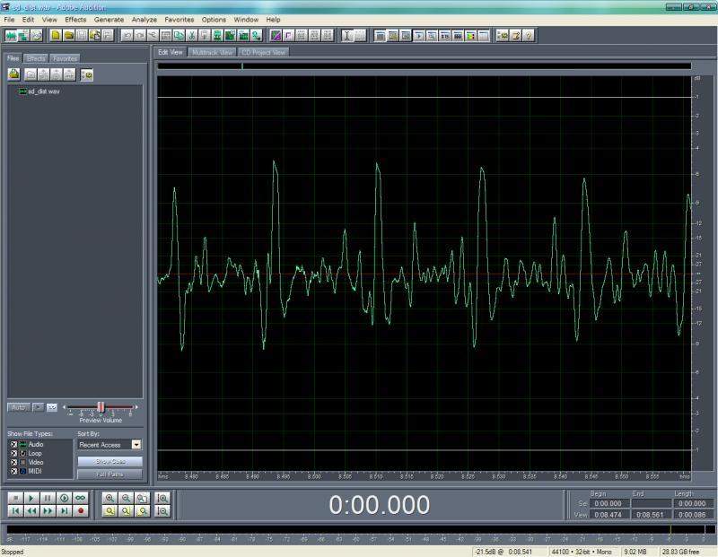Click the Zoom In Vertically icon
Viewport: 718px width, 557px height.
162,497
